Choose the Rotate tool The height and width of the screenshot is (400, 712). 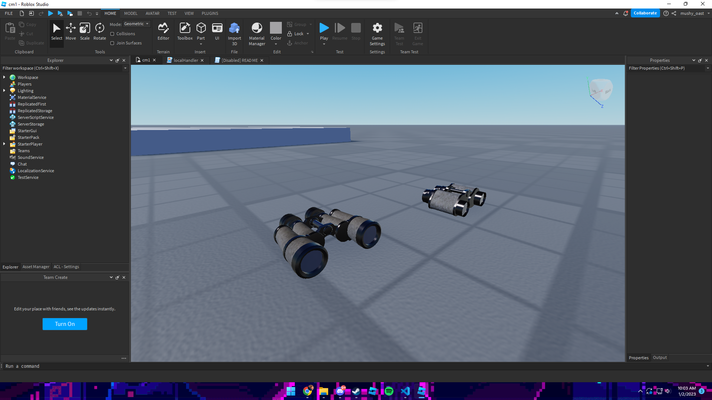(99, 31)
